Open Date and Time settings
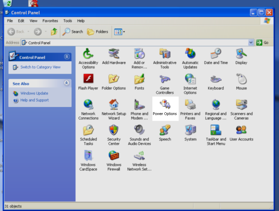Screen dimensions: 279x211 tap(216, 56)
